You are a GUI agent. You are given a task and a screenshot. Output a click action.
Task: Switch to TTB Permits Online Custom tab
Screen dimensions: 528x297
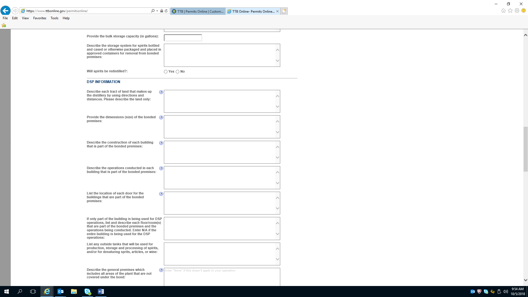click(198, 11)
